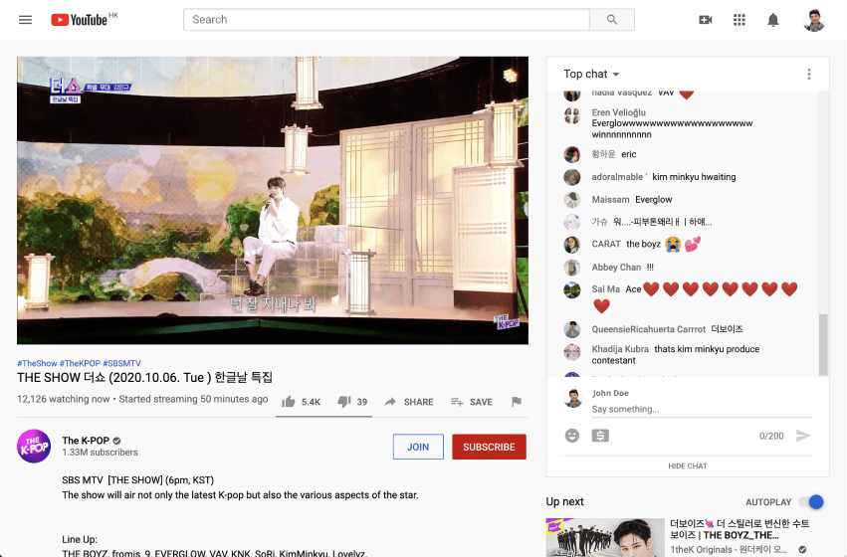Open the create video camera icon
Screen dimensions: 847x557
[705, 20]
